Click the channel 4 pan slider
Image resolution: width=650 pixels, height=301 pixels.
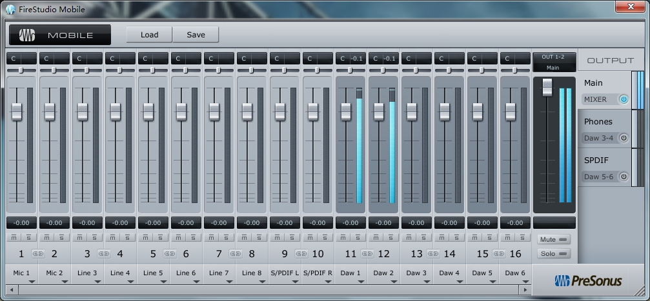[119, 70]
